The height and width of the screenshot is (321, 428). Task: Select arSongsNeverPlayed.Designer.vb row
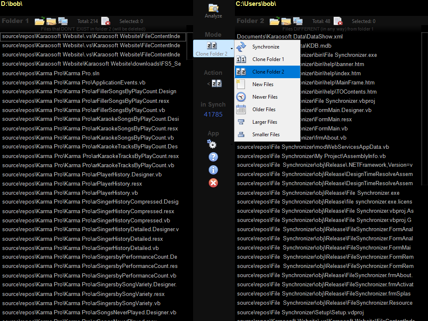click(x=93, y=312)
